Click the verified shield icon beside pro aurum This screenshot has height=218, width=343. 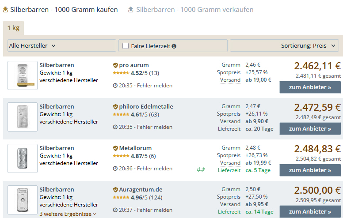click(115, 65)
